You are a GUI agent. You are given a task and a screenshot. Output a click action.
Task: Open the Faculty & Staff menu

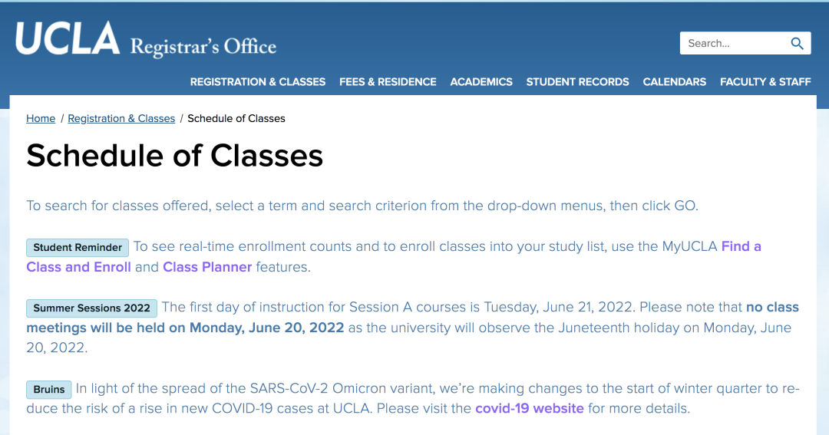[x=765, y=82]
